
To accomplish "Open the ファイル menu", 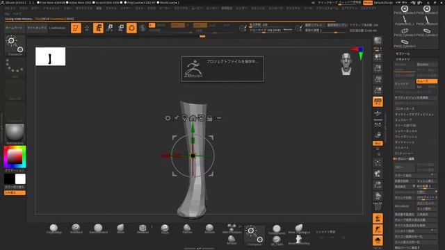I will pos(111,8).
